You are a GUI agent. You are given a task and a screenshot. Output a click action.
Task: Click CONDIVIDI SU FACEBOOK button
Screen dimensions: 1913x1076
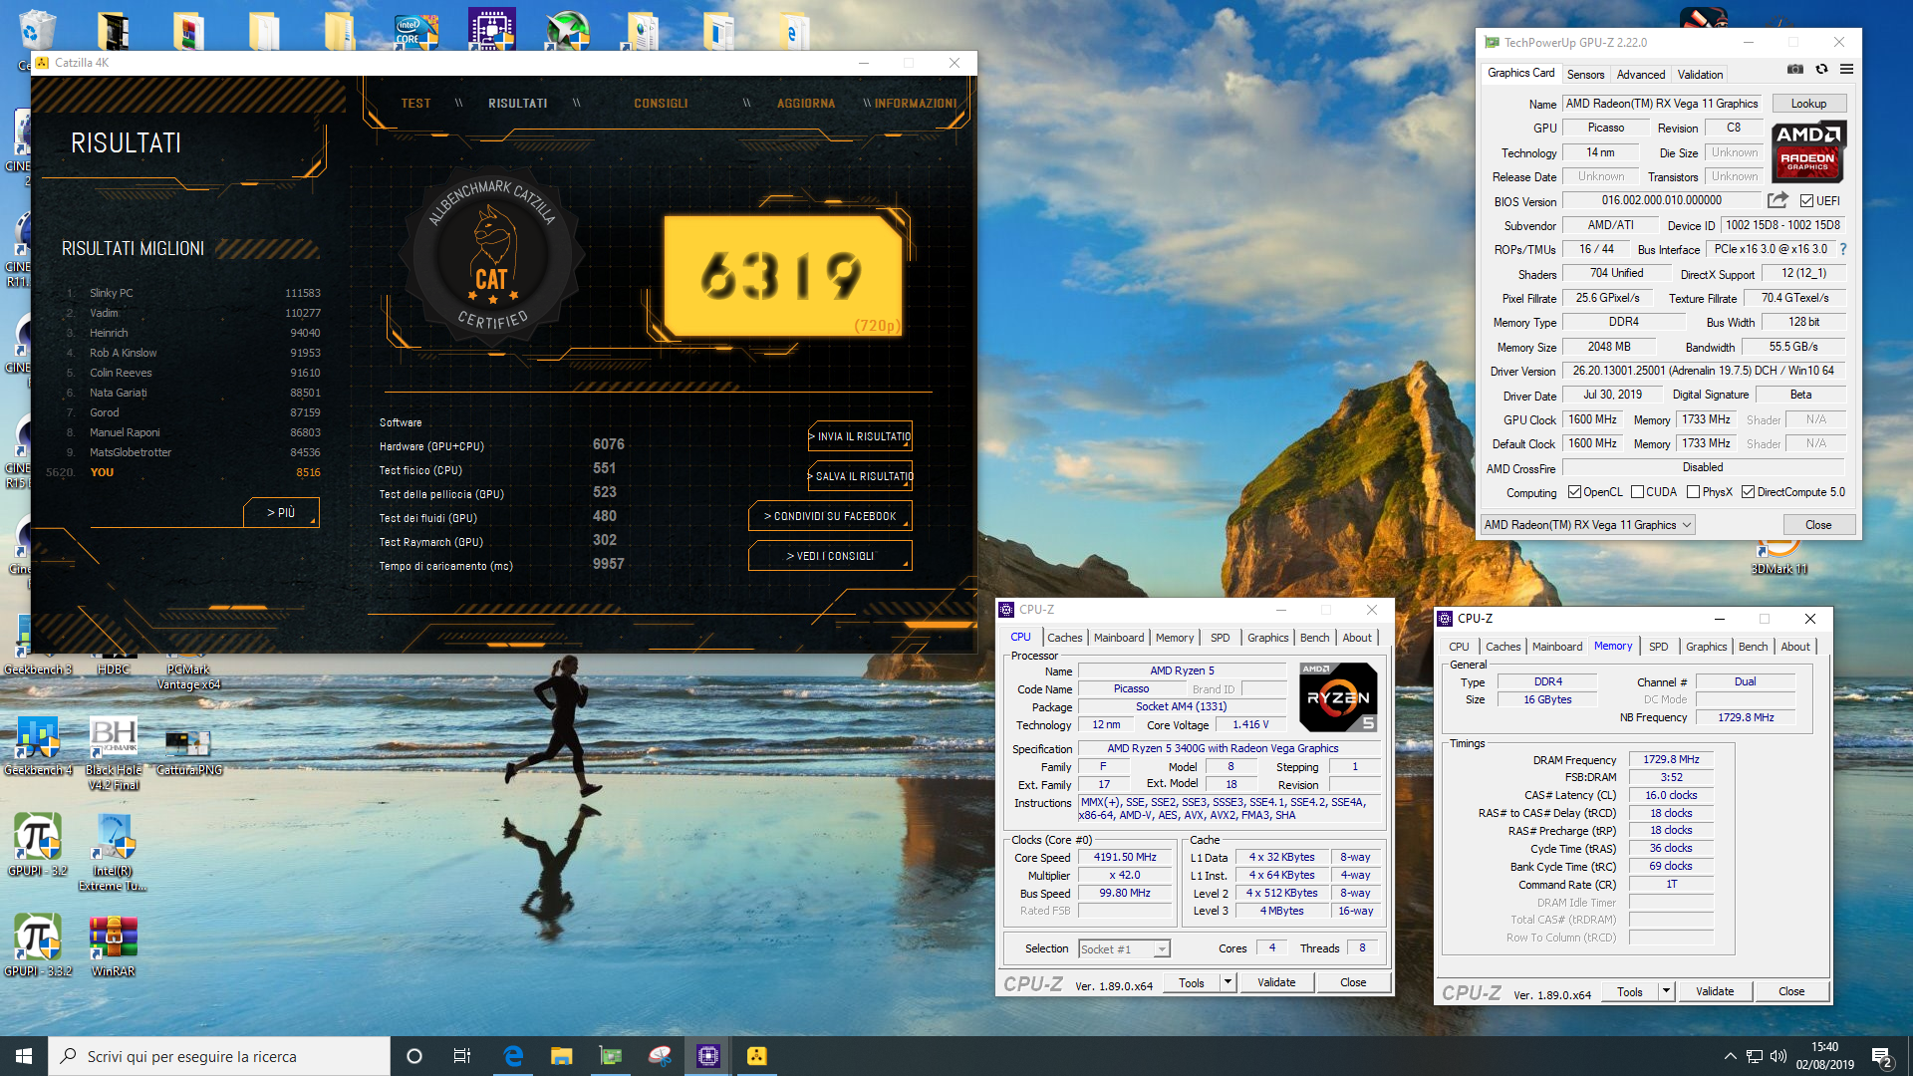(x=830, y=516)
